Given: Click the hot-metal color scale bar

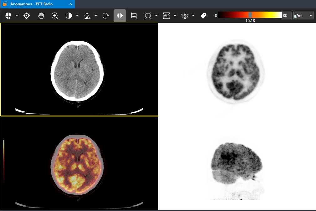Looking at the screenshot, I should click(x=250, y=15).
